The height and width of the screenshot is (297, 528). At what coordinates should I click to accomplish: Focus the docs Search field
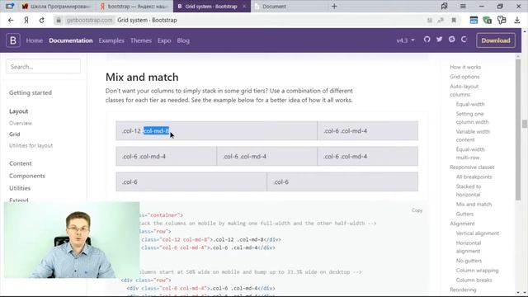(43, 67)
